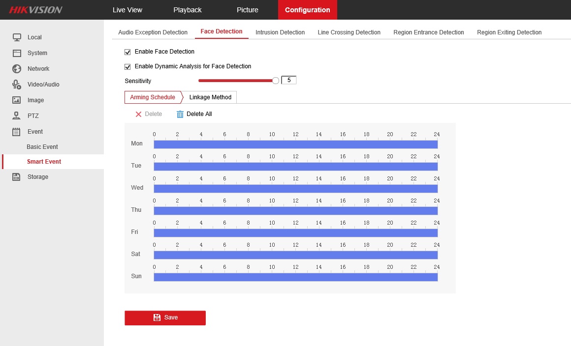
Task: Click the Local monitor icon in sidebar
Action: click(17, 37)
